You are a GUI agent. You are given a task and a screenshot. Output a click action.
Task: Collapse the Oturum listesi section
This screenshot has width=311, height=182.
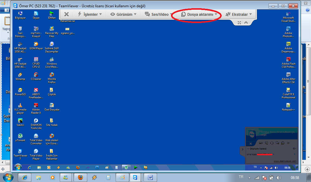point(248,149)
